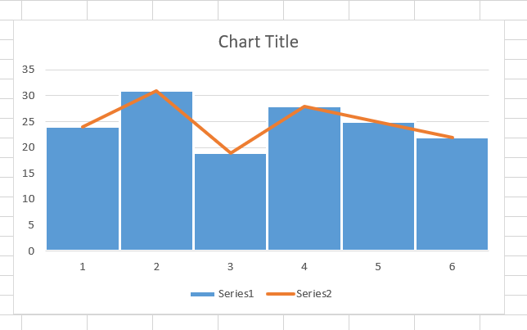Screen dimensions: 527x330
Task: Select the vertical axis label 20
Action: 28,147
